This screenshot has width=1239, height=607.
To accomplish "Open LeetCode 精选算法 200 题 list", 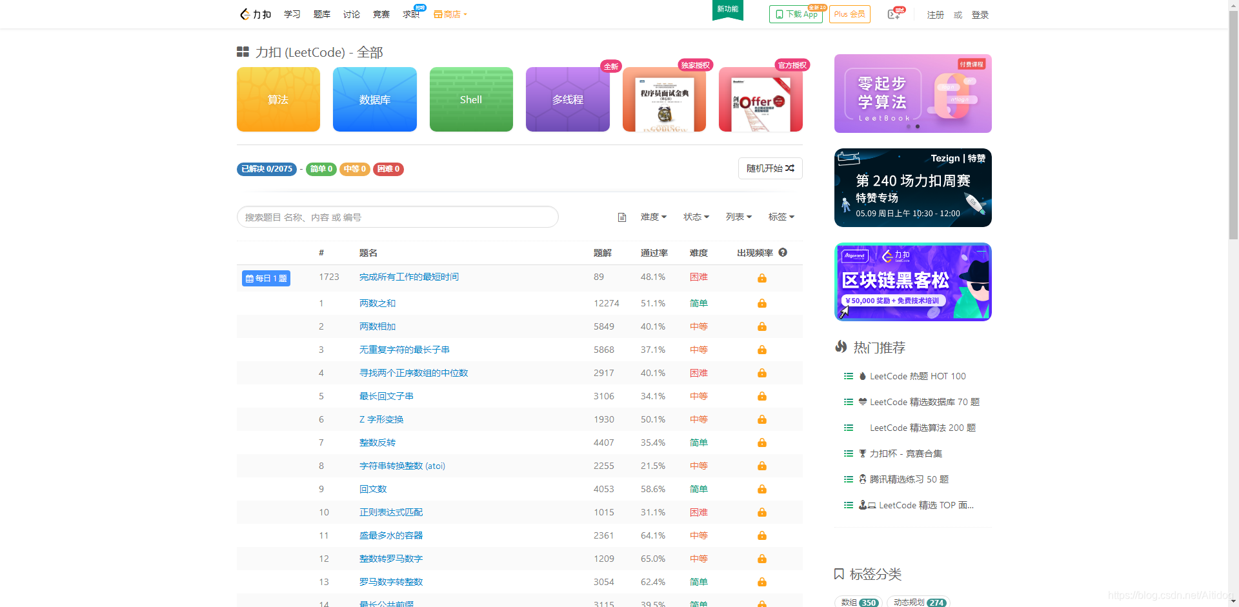I will [x=922, y=428].
